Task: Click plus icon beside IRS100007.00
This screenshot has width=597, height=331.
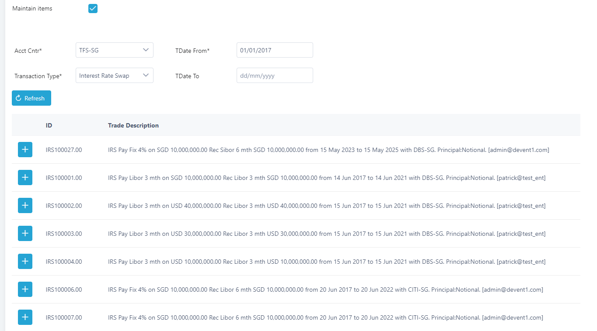Action: point(25,317)
